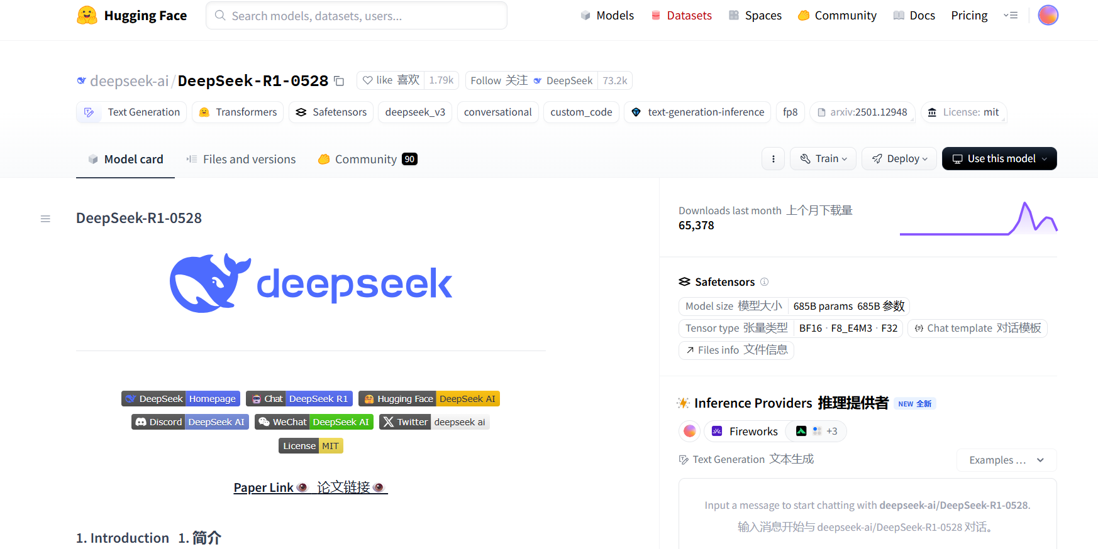
Task: Click the deepseek whale logo image
Action: (311, 283)
